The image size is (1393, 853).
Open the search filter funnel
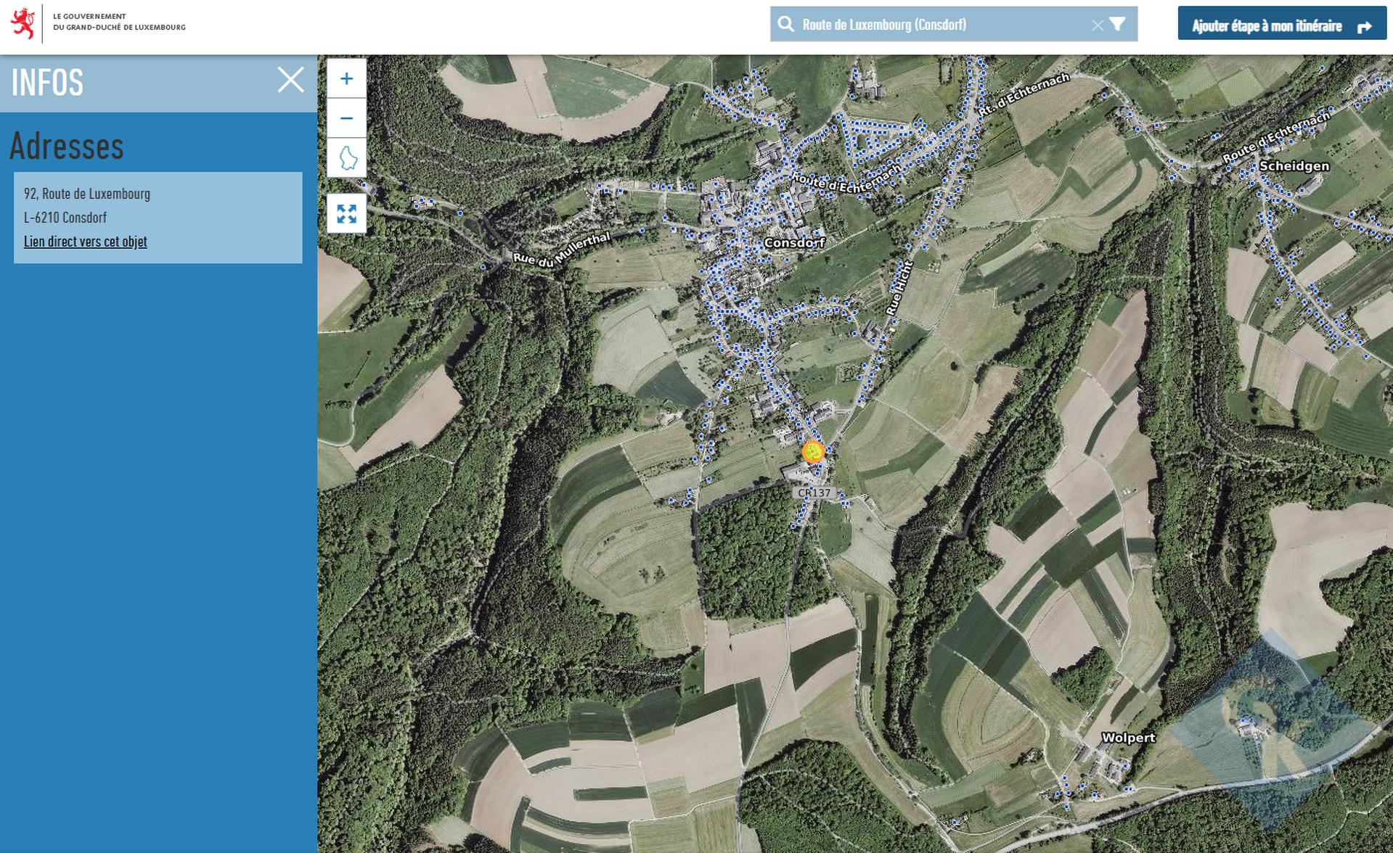1118,25
